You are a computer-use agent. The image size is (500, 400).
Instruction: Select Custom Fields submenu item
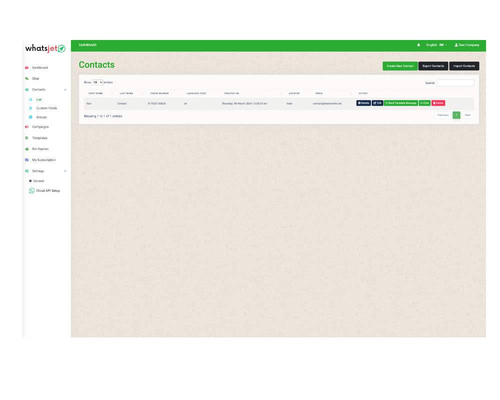pyautogui.click(x=46, y=108)
